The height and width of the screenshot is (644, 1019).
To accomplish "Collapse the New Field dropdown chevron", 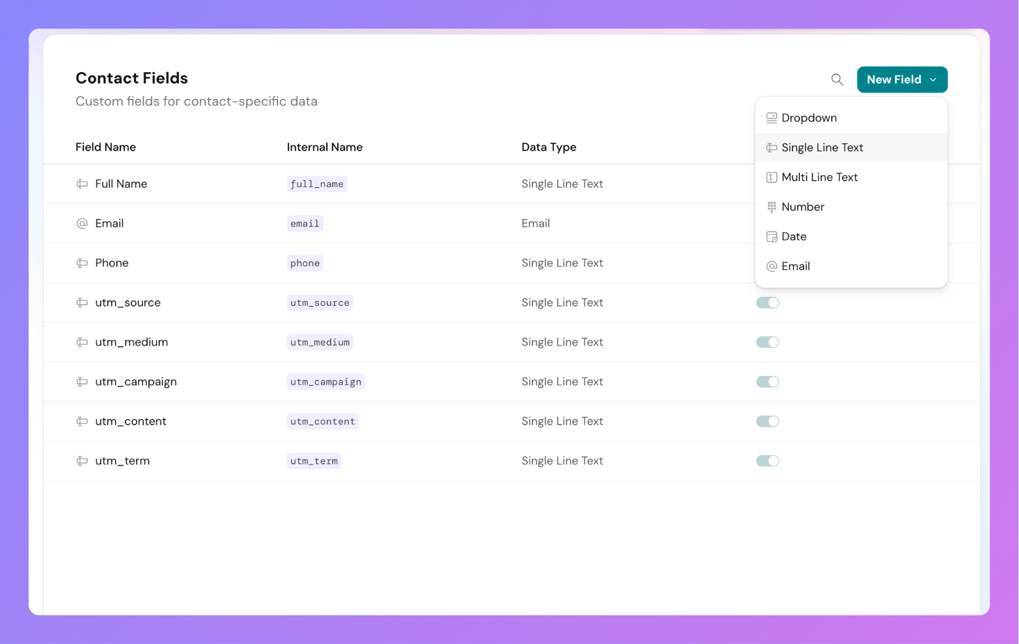I will click(x=933, y=80).
